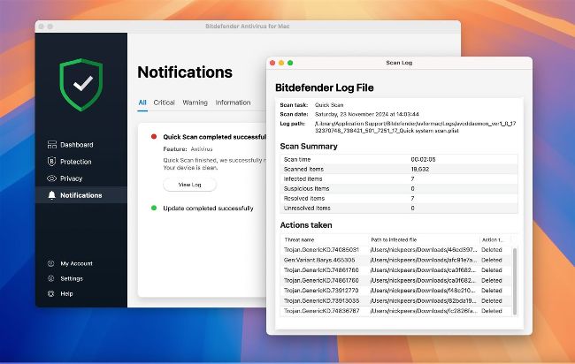Select the All notifications tab
The width and height of the screenshot is (575, 364).
click(142, 102)
